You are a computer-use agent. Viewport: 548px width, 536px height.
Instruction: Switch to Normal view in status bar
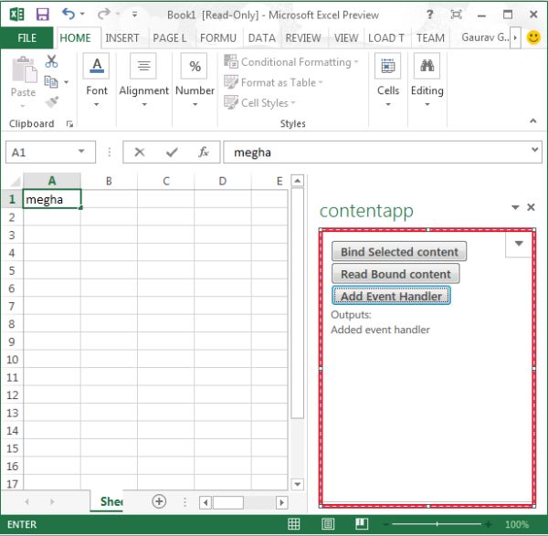click(293, 524)
